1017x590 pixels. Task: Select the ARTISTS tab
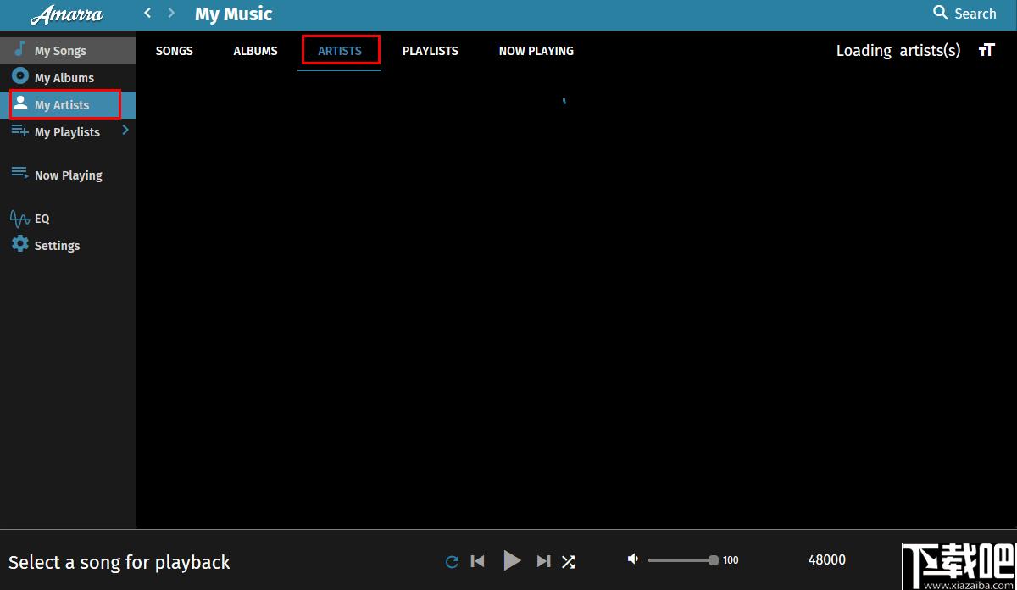tap(340, 51)
